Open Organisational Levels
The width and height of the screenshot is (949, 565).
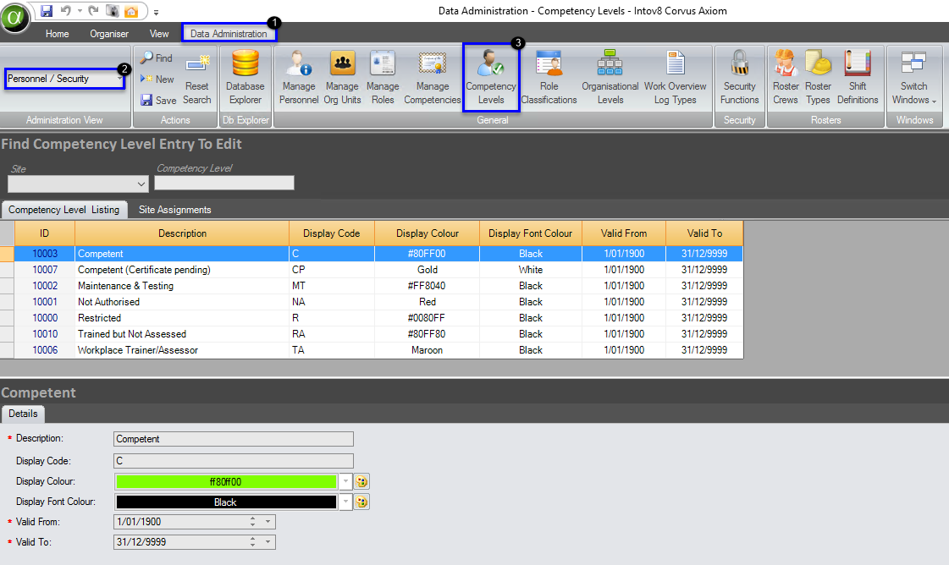(x=610, y=77)
